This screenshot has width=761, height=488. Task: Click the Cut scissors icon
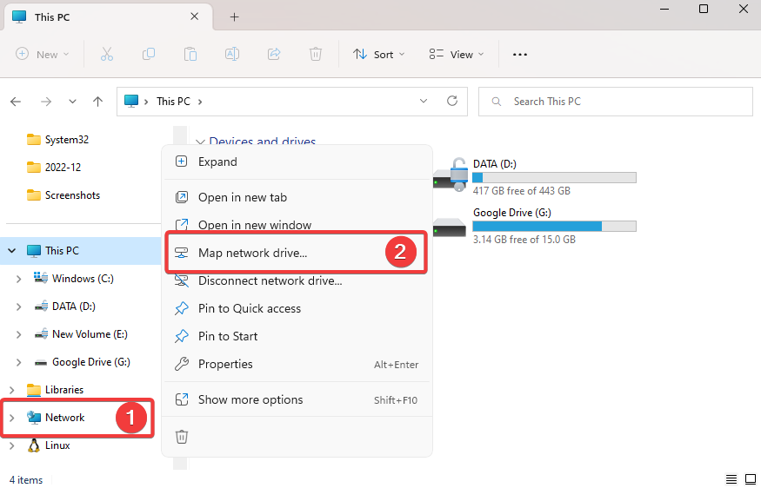click(x=107, y=54)
